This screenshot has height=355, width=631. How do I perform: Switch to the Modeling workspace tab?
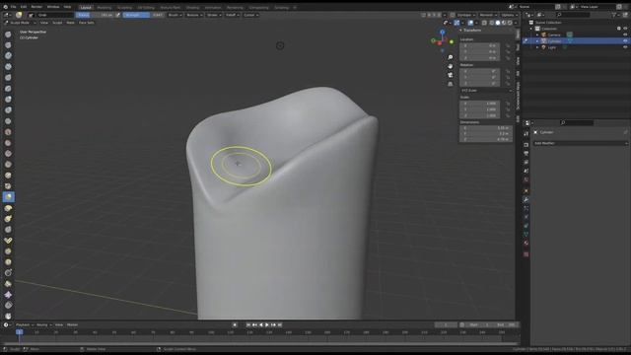point(105,7)
